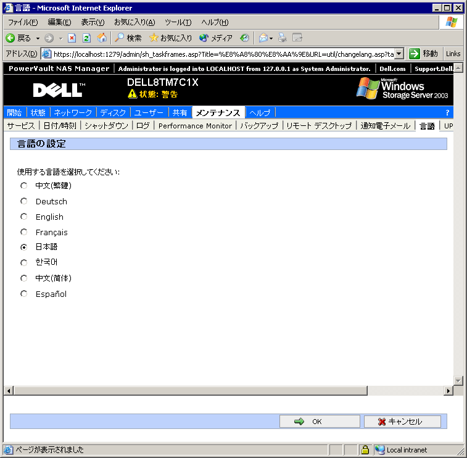Open the Mail button dropdown arrow
The image size is (467, 458).
271,38
